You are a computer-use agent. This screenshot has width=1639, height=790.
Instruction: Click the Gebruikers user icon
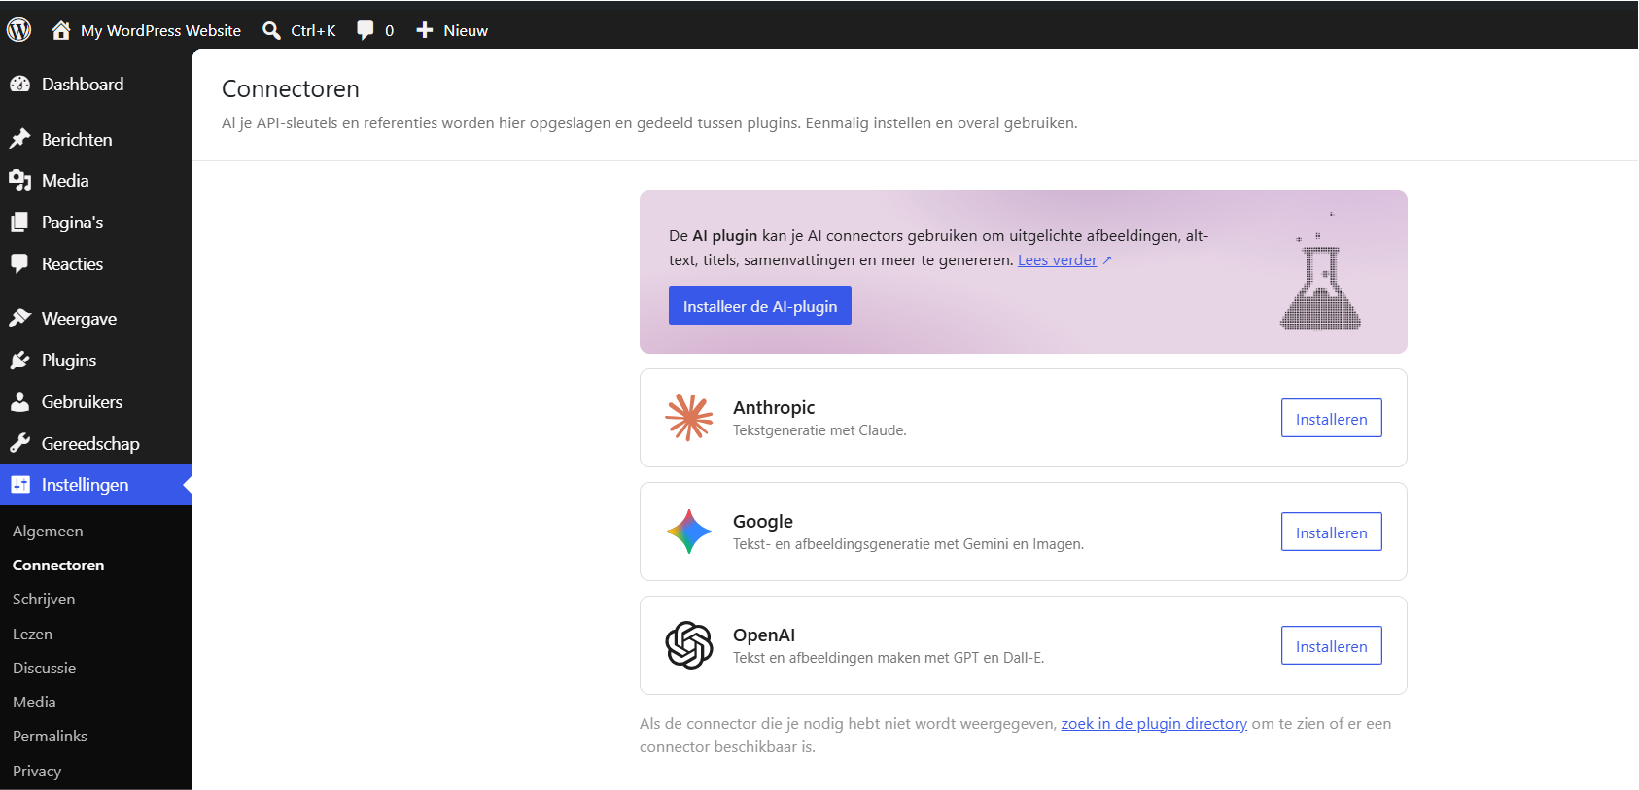click(20, 402)
